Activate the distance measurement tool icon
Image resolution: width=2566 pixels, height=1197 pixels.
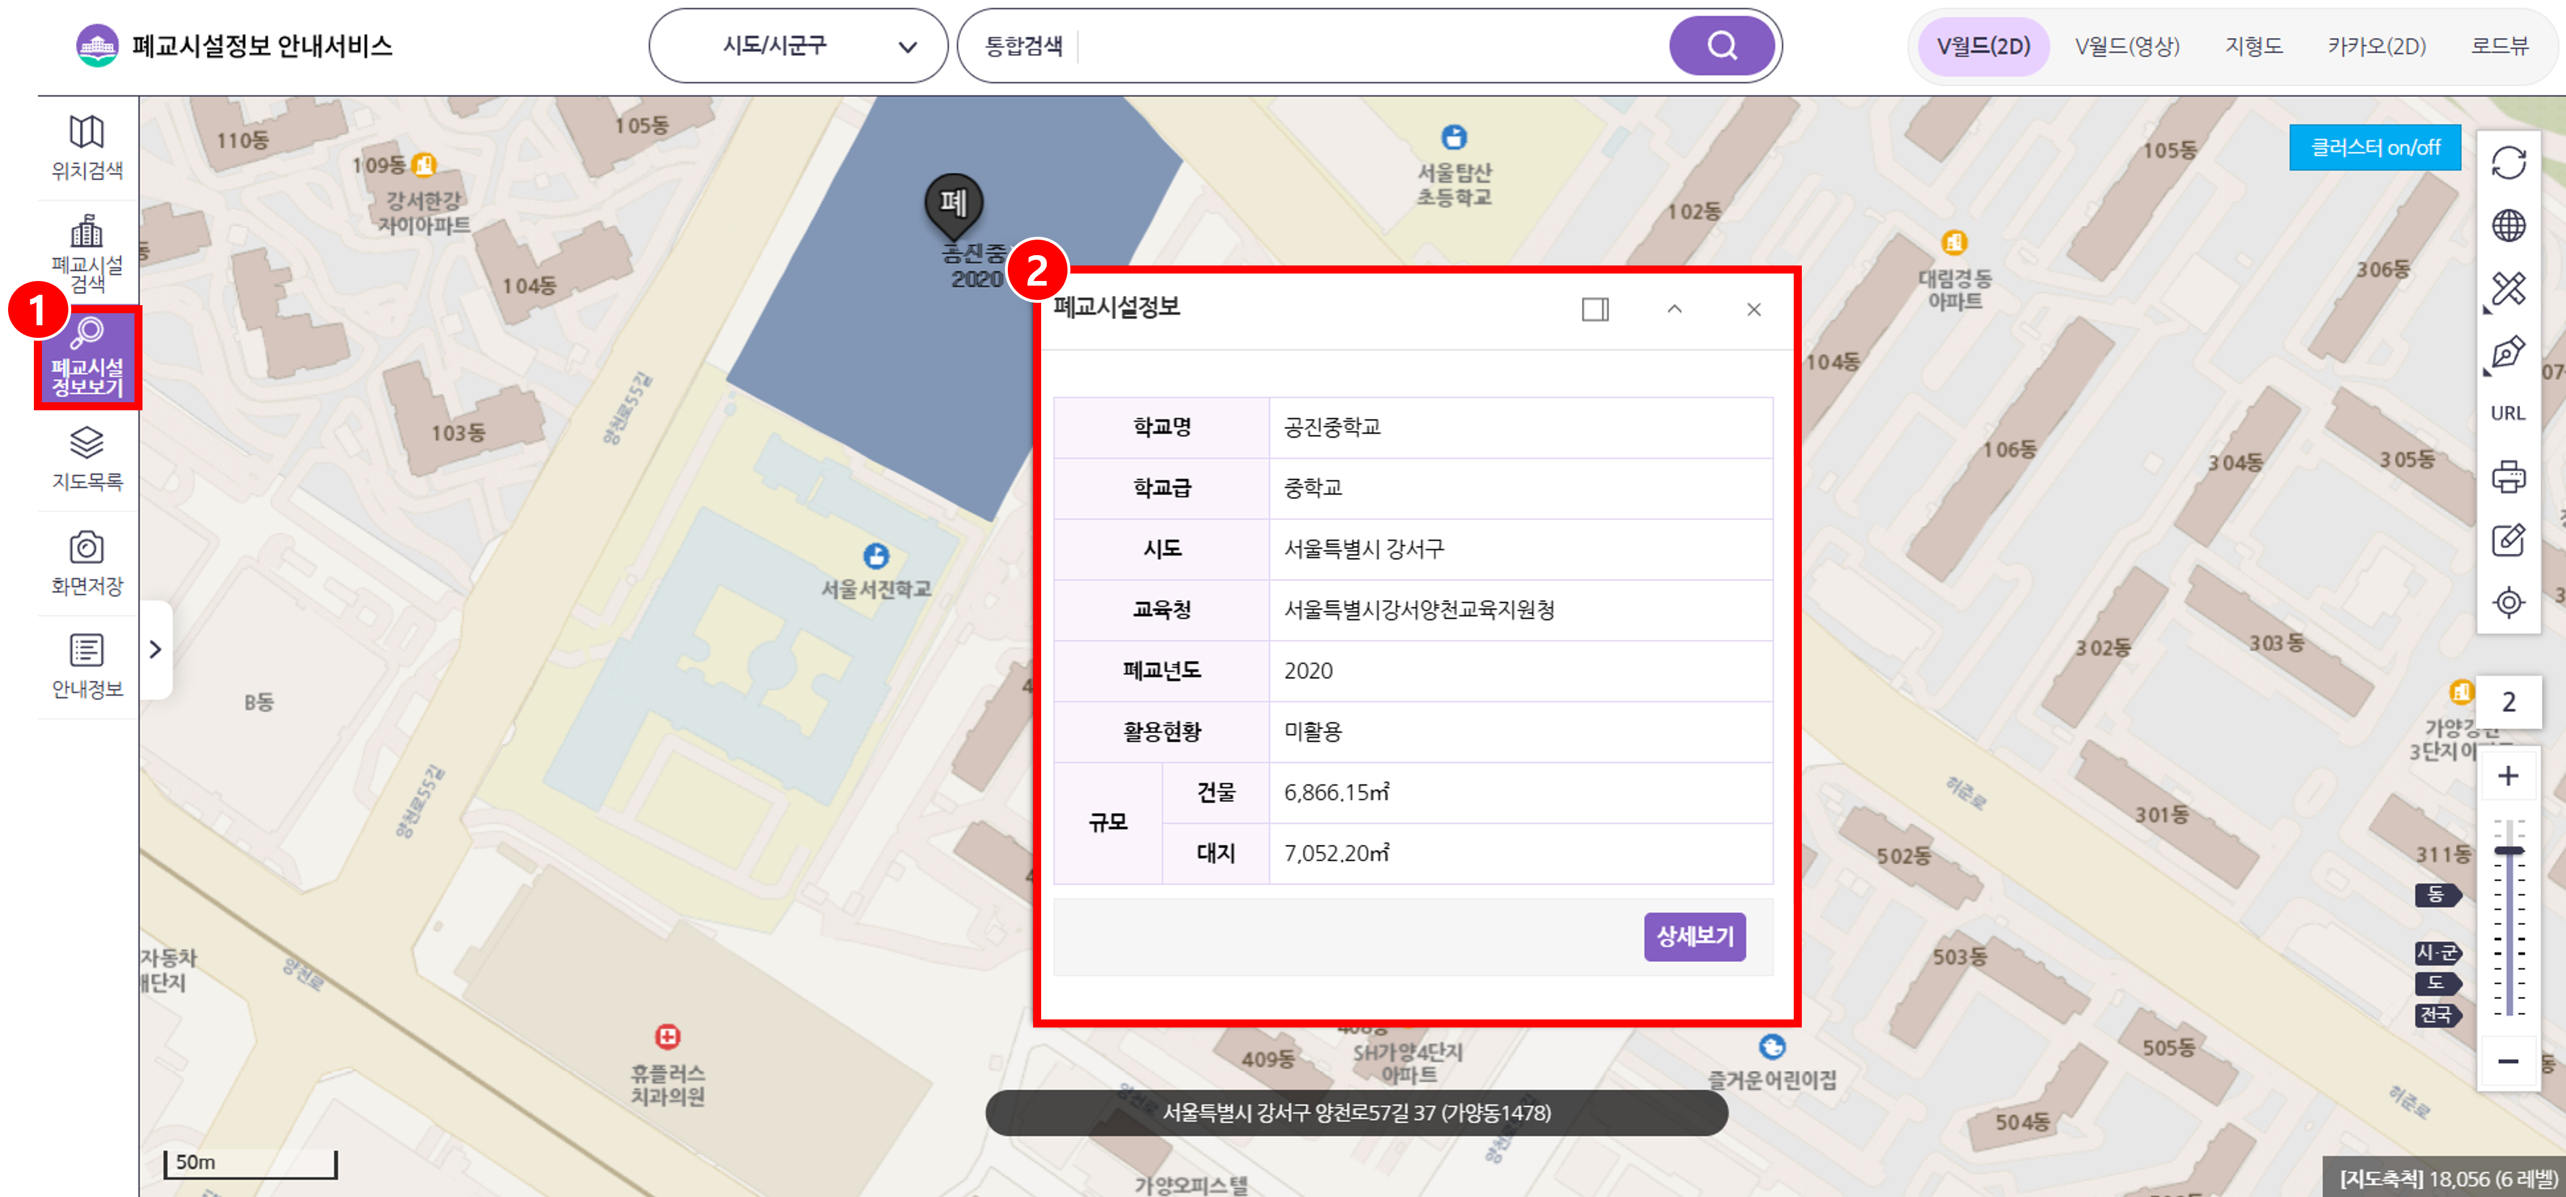pyautogui.click(x=2509, y=288)
